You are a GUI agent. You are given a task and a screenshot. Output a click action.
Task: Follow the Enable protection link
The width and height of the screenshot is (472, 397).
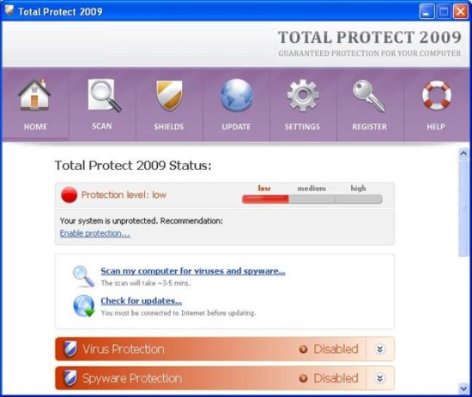(94, 233)
